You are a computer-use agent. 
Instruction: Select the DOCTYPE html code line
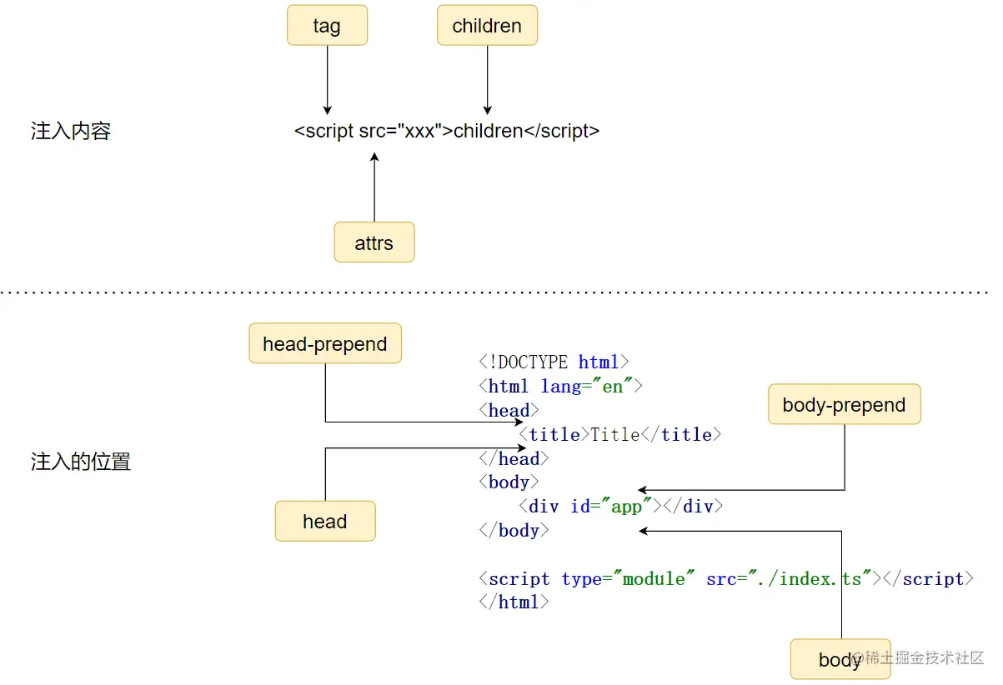point(553,362)
